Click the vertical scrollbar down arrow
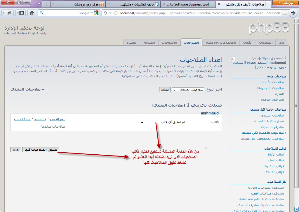This screenshot has width=299, height=212. pyautogui.click(x=296, y=209)
